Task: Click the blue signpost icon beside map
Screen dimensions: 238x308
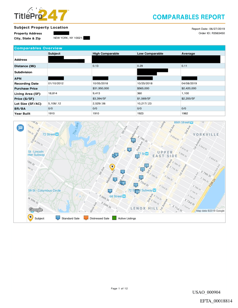Action: pos(21,128)
